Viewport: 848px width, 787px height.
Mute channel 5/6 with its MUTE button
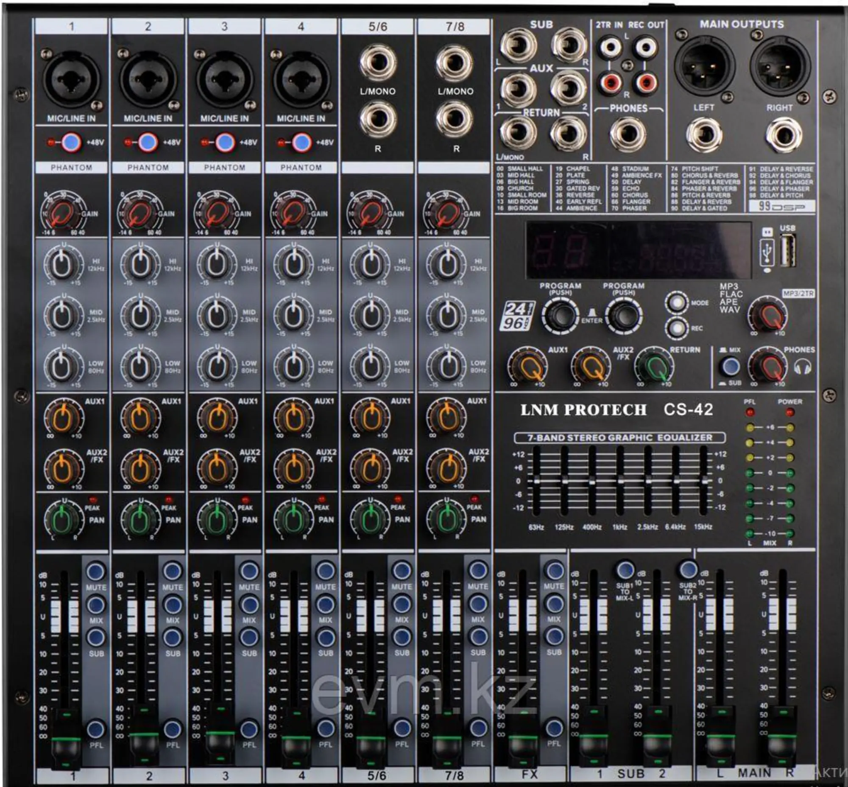(402, 571)
